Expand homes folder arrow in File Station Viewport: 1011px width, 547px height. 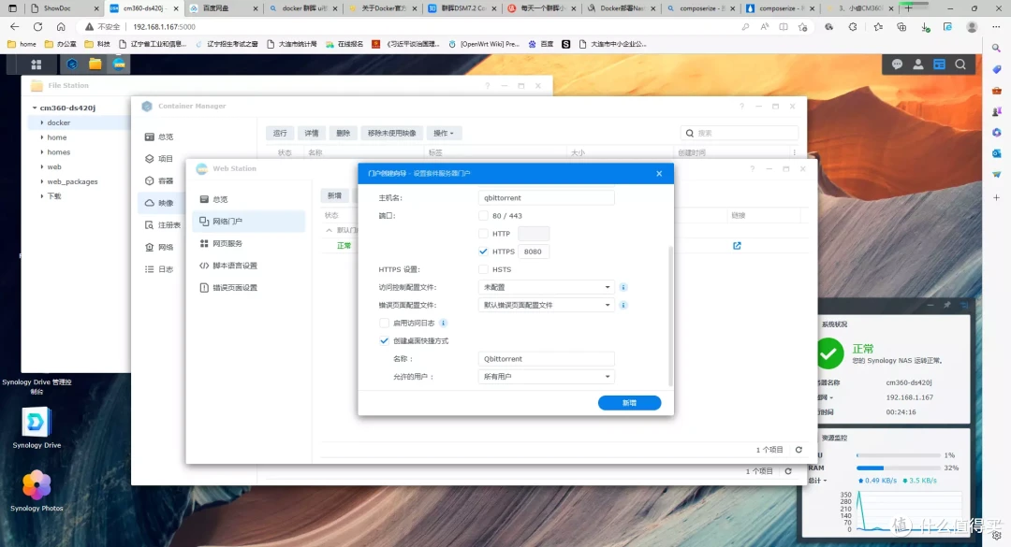42,152
